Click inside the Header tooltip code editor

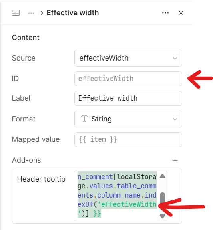pyautogui.click(x=117, y=196)
